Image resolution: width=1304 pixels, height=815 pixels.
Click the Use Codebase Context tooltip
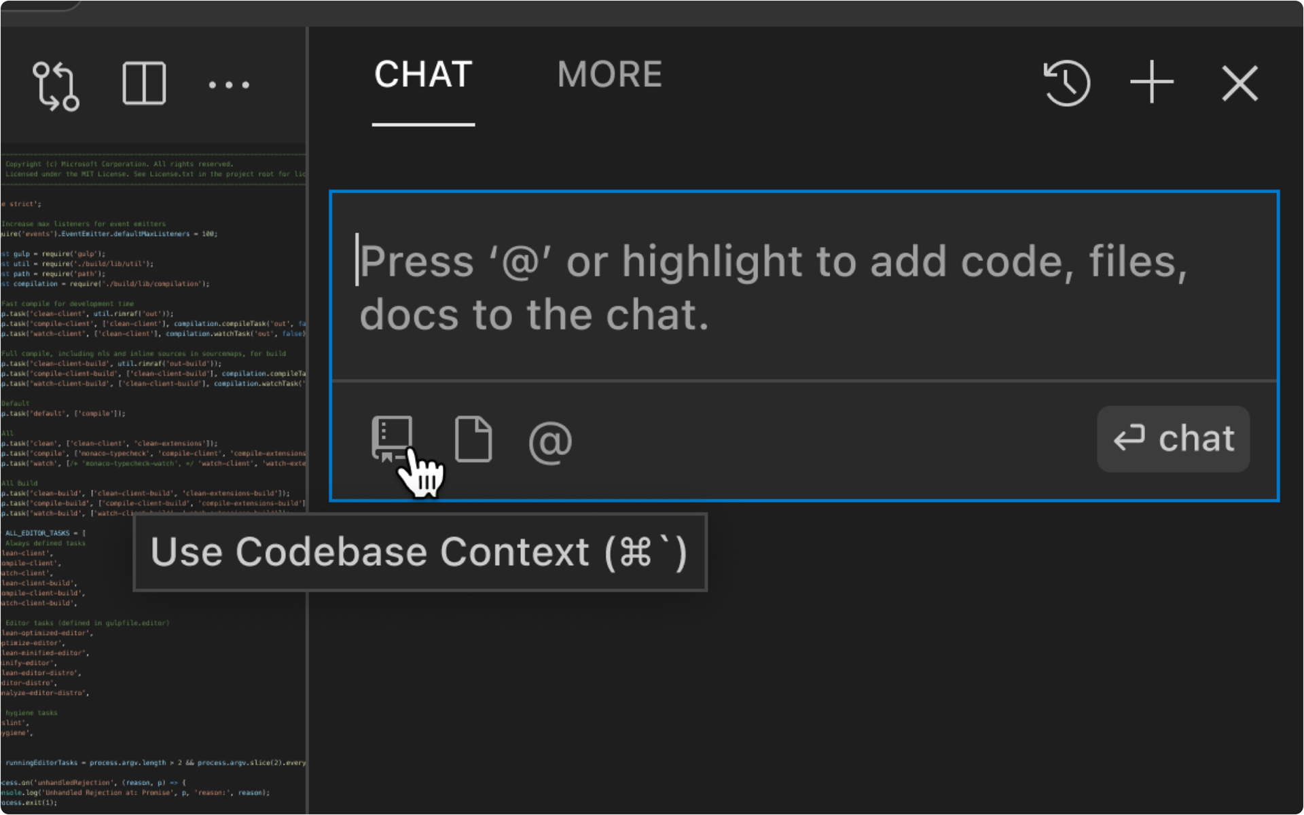420,552
